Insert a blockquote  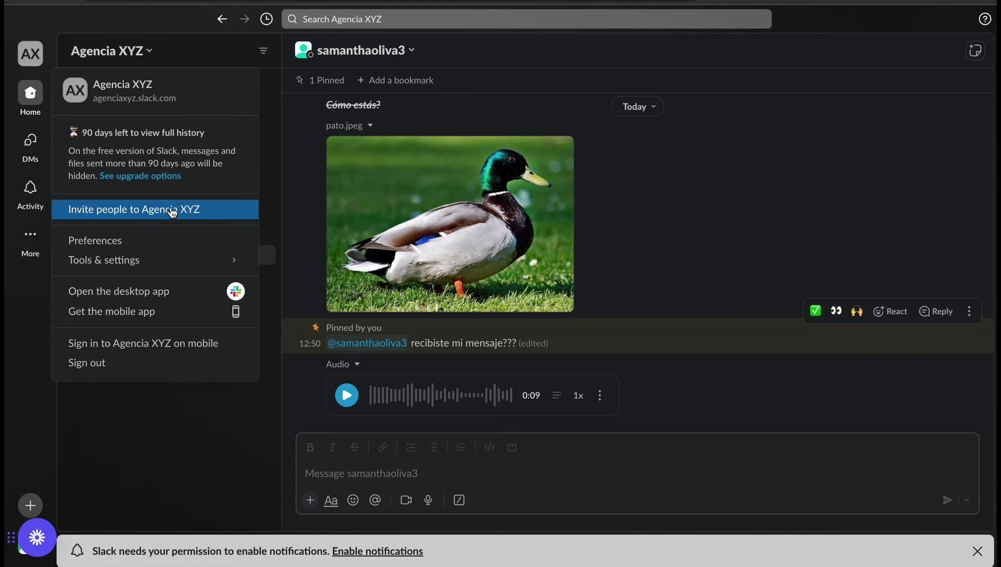pyautogui.click(x=461, y=447)
